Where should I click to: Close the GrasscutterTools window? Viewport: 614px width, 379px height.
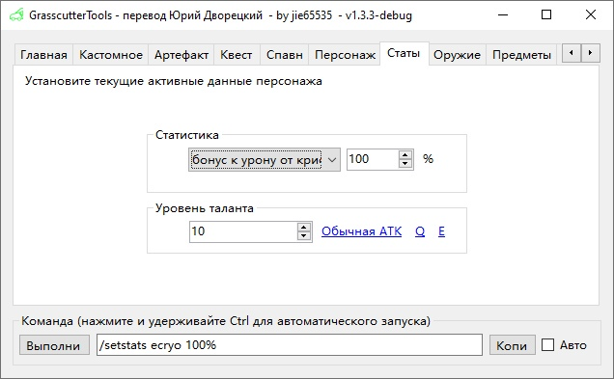click(x=591, y=14)
